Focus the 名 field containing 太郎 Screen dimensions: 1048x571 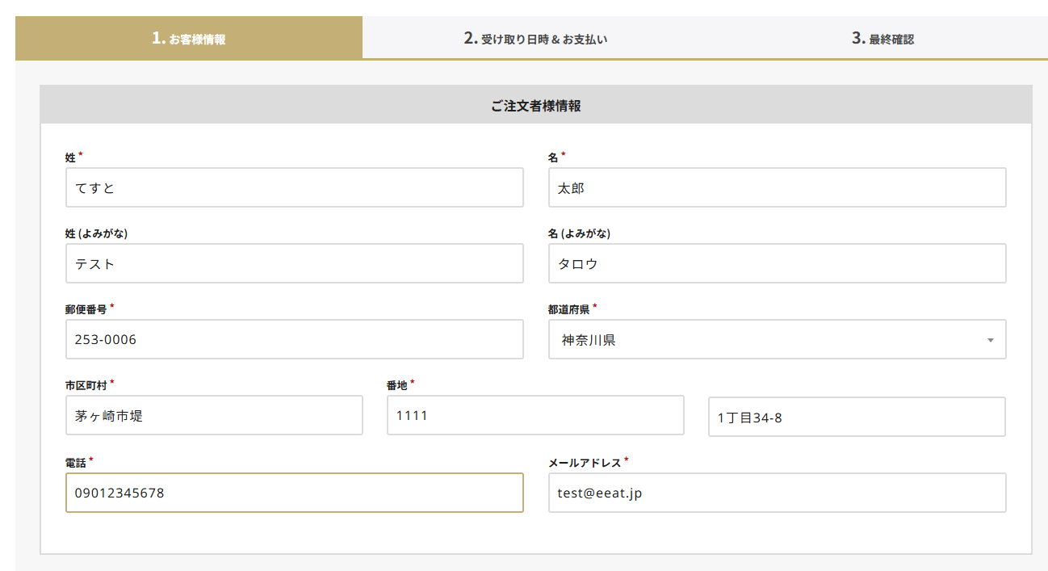click(777, 188)
